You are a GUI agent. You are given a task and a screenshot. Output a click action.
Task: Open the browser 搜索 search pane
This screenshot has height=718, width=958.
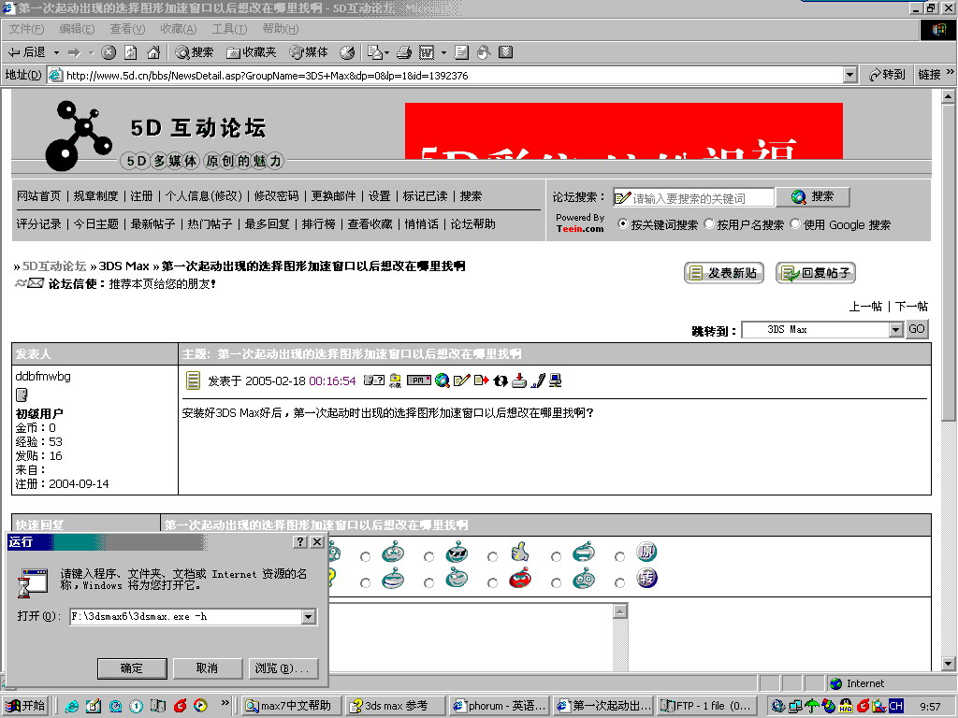coord(195,53)
